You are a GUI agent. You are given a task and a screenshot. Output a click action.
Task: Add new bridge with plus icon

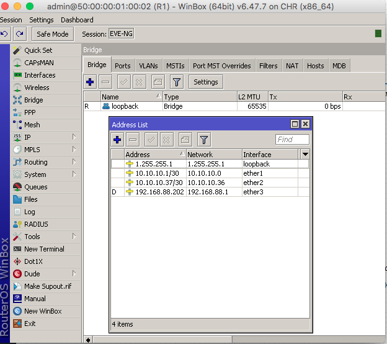90,82
